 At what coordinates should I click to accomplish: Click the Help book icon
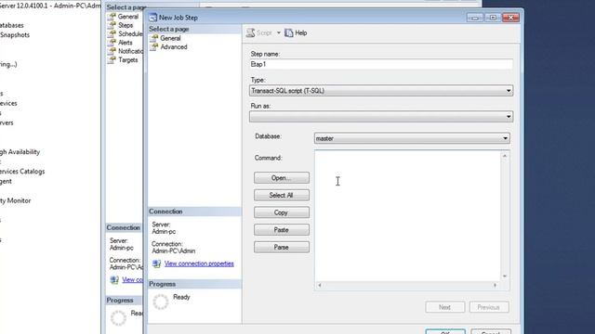tap(289, 33)
